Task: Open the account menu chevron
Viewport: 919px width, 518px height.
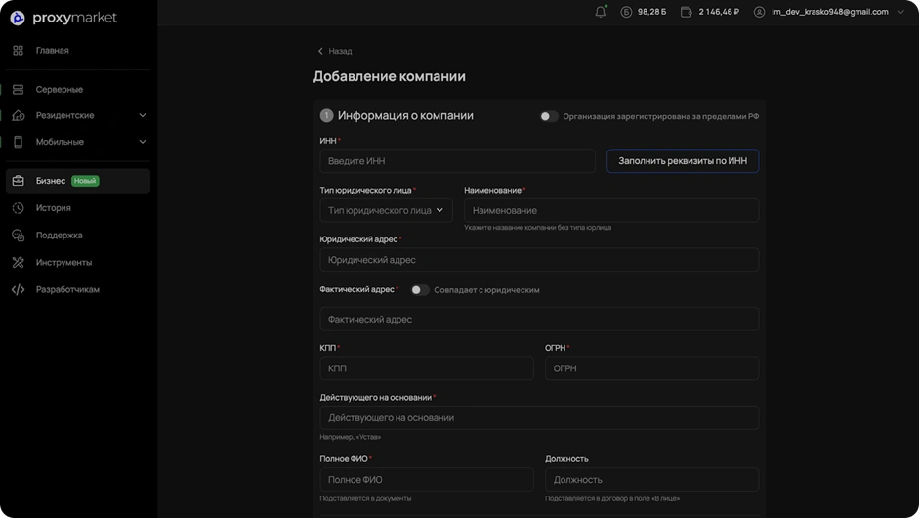Action: click(900, 12)
